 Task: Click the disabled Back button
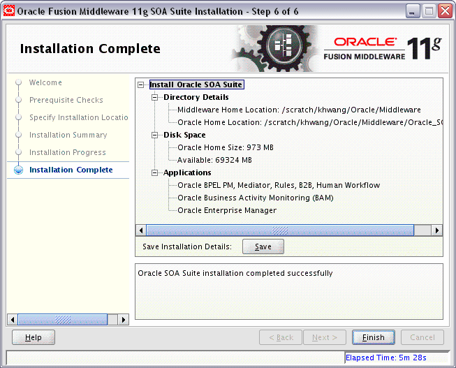(281, 337)
